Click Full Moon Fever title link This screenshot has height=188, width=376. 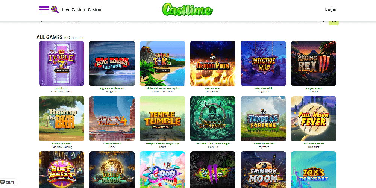pyautogui.click(x=314, y=144)
